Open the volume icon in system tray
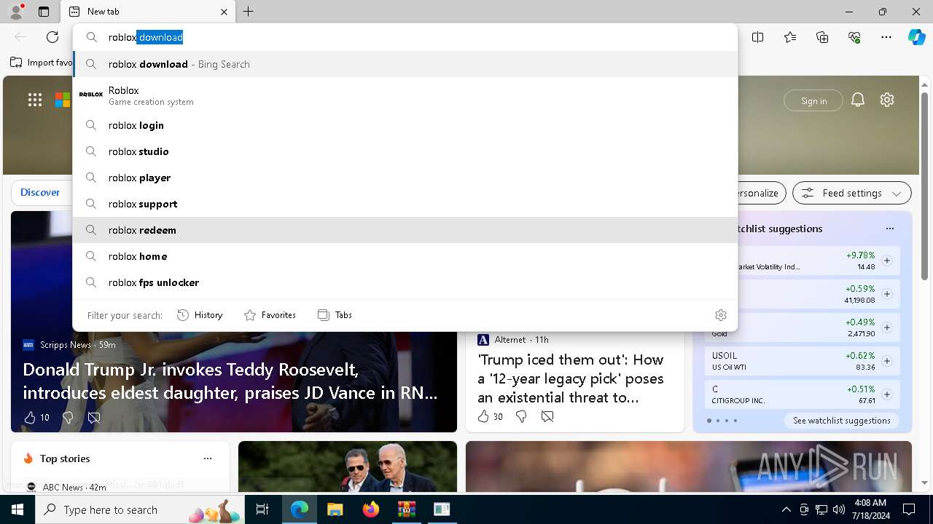This screenshot has height=524, width=933. (838, 509)
